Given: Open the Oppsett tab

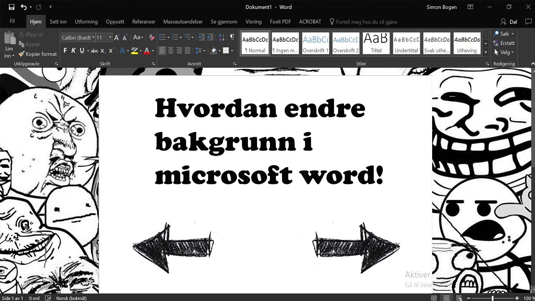Looking at the screenshot, I should coord(115,22).
